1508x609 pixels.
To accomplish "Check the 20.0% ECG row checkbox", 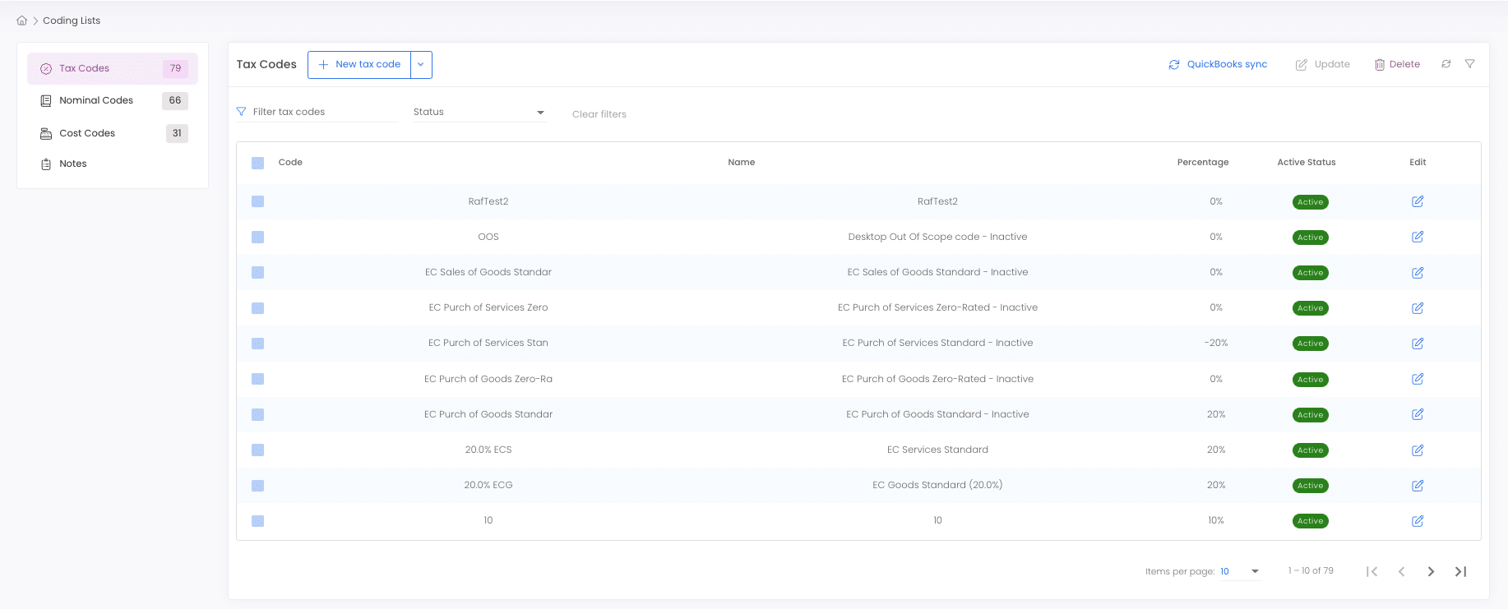I will click(258, 486).
